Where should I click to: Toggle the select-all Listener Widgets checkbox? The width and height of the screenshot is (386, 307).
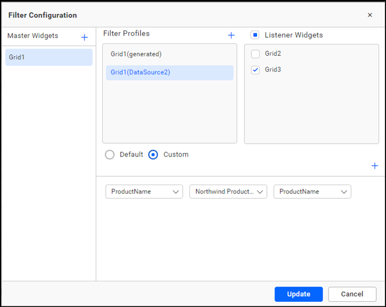[255, 35]
